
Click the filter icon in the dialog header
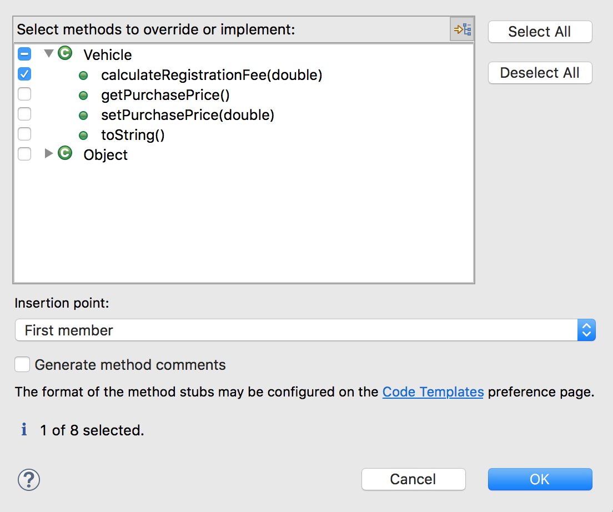pos(461,29)
